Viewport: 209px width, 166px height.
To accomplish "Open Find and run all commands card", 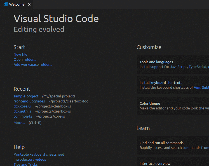I will point(173,145).
